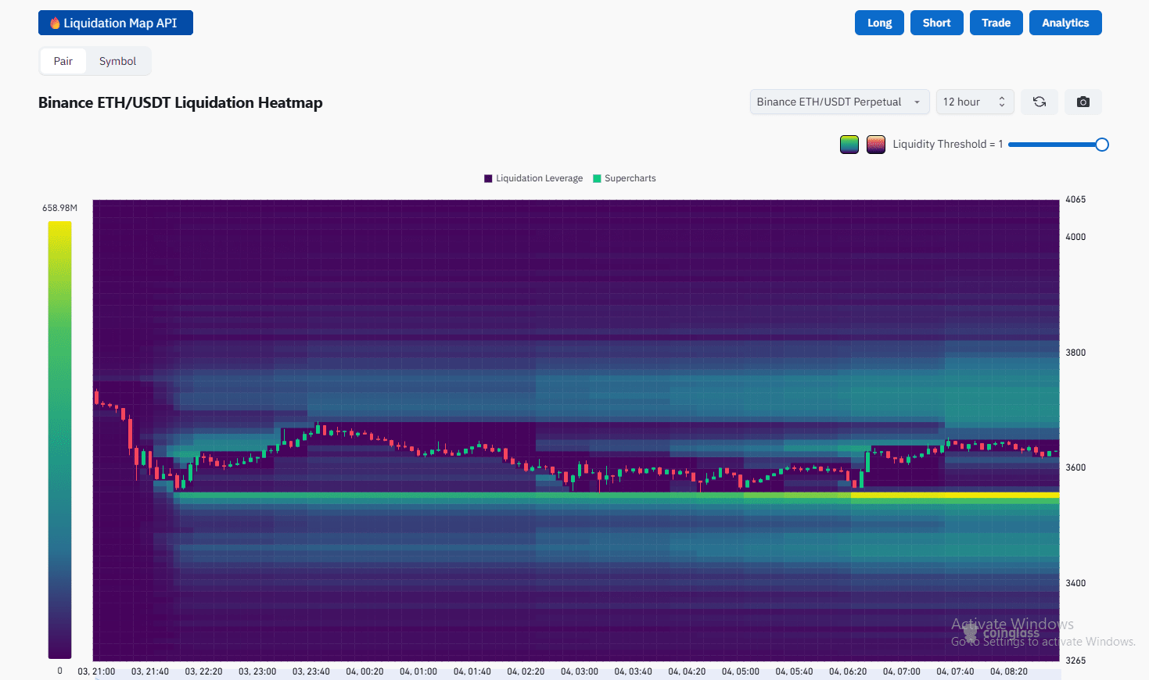
Task: Click the refresh heatmap icon
Action: coord(1039,102)
